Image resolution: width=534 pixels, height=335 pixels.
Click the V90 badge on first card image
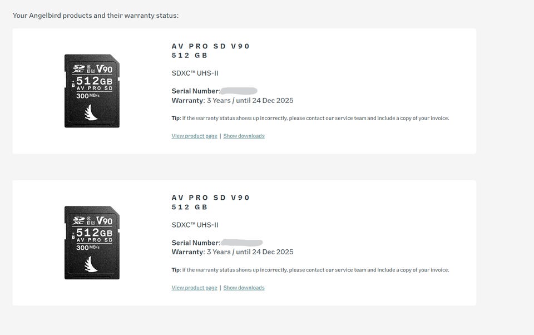[x=104, y=69]
